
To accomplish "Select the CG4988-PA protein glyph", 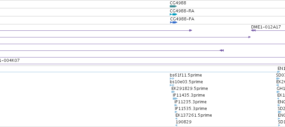I will [173, 22].
